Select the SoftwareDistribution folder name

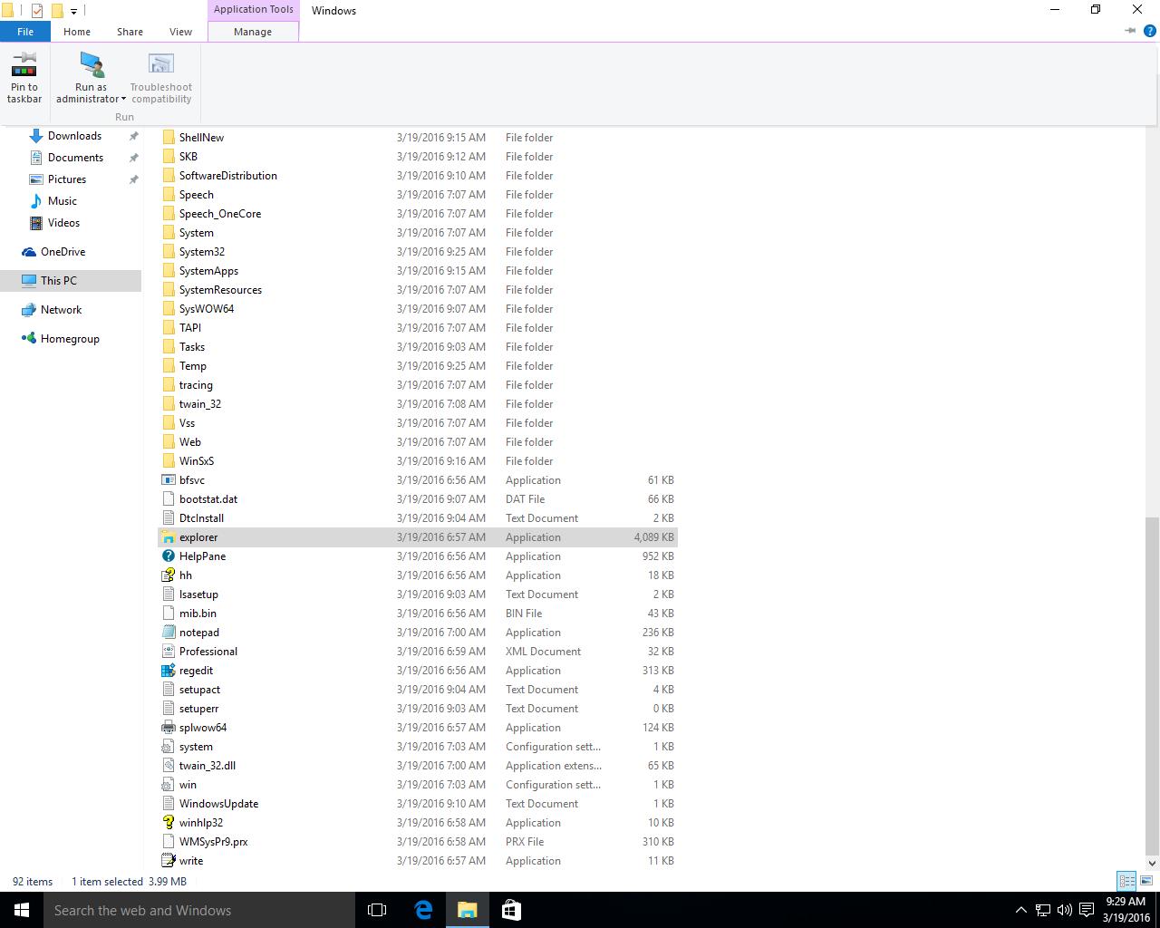click(228, 176)
